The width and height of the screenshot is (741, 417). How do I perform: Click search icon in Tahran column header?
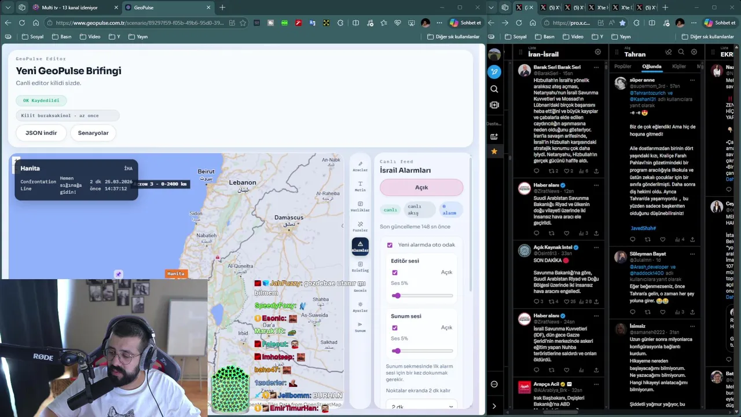coord(681,52)
